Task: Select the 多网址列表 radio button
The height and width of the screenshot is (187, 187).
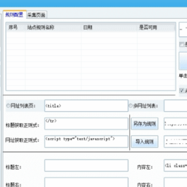Action: [x=130, y=106]
